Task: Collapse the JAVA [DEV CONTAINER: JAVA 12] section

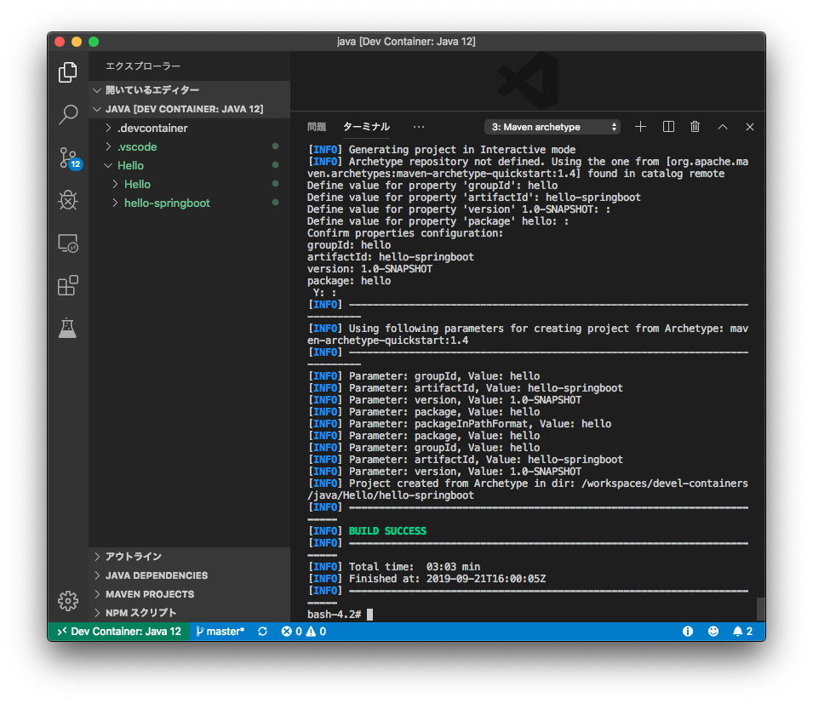Action: coord(189,109)
